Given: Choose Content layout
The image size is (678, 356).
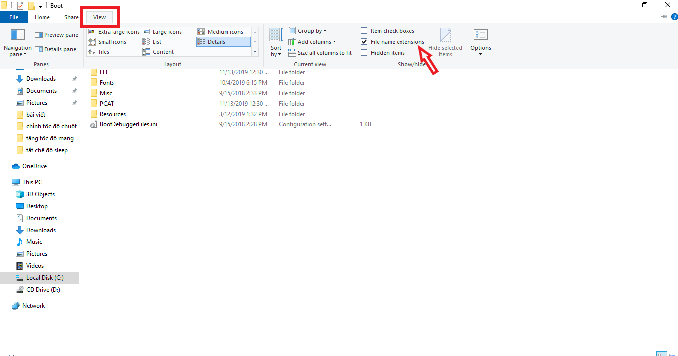Looking at the screenshot, I should click(x=158, y=52).
